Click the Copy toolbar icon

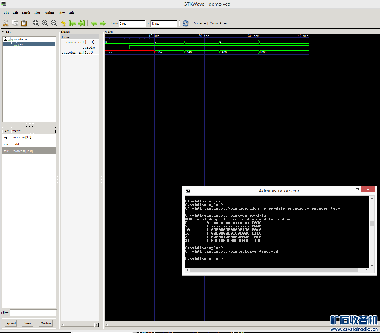(15, 23)
